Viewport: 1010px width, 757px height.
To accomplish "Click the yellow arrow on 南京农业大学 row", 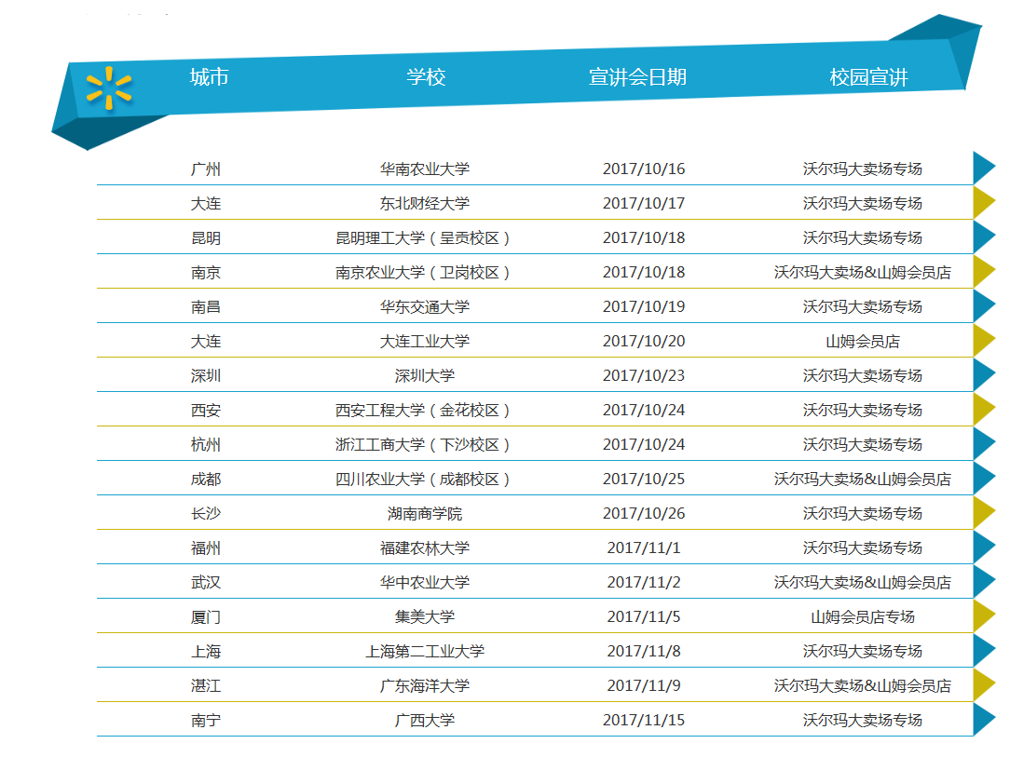I will (x=983, y=272).
